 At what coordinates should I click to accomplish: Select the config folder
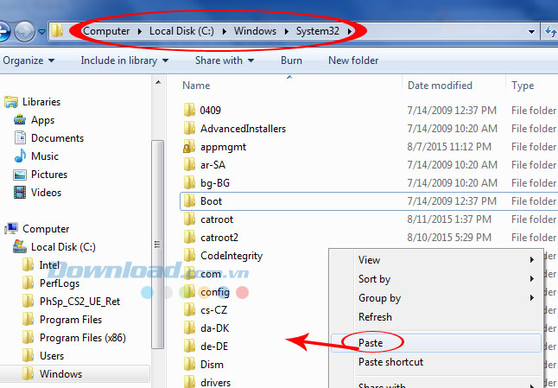coord(206,292)
